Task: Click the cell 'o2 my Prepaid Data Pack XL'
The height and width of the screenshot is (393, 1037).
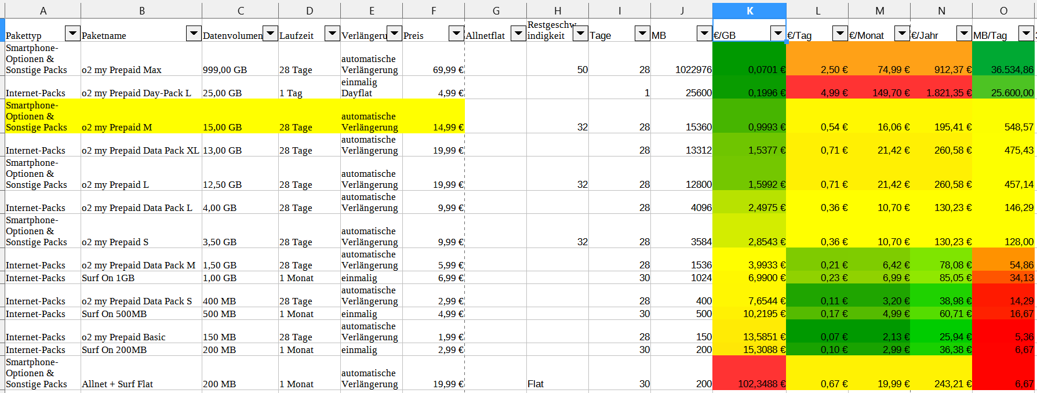Action: tap(141, 145)
